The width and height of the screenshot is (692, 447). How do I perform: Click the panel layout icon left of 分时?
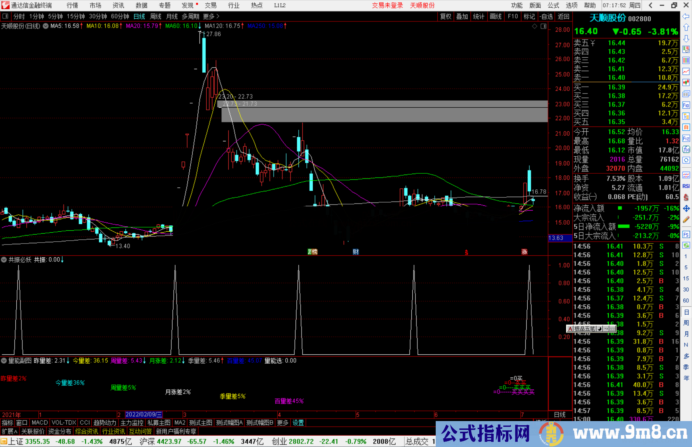tap(5, 16)
